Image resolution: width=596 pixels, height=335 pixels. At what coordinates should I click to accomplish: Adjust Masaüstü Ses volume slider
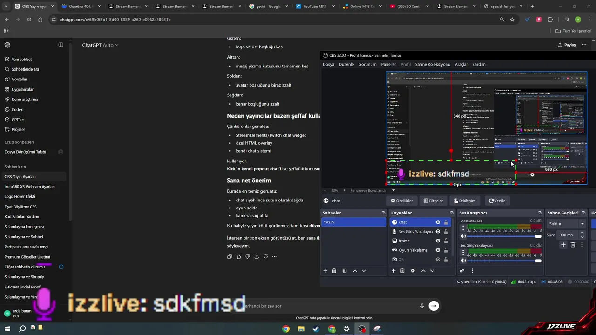click(505, 236)
